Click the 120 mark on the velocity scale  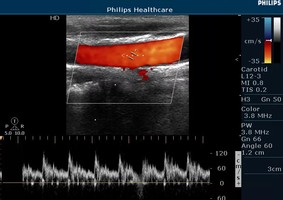pos(221,153)
